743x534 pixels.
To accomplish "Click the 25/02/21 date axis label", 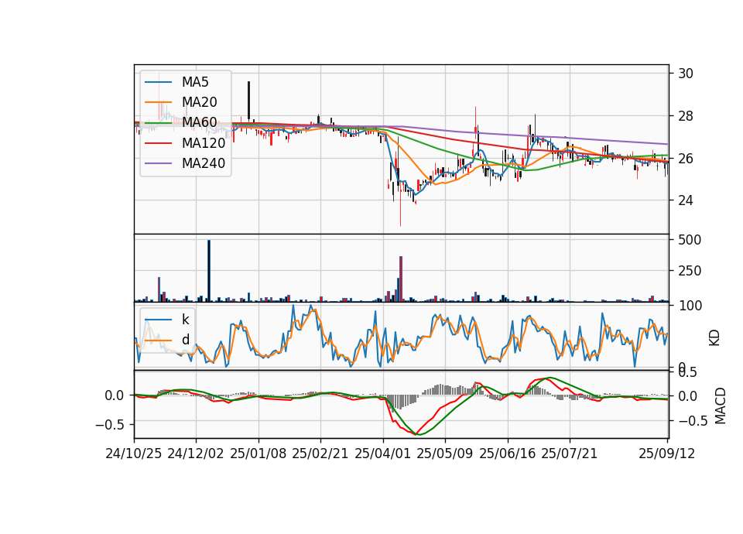I will pos(320,454).
